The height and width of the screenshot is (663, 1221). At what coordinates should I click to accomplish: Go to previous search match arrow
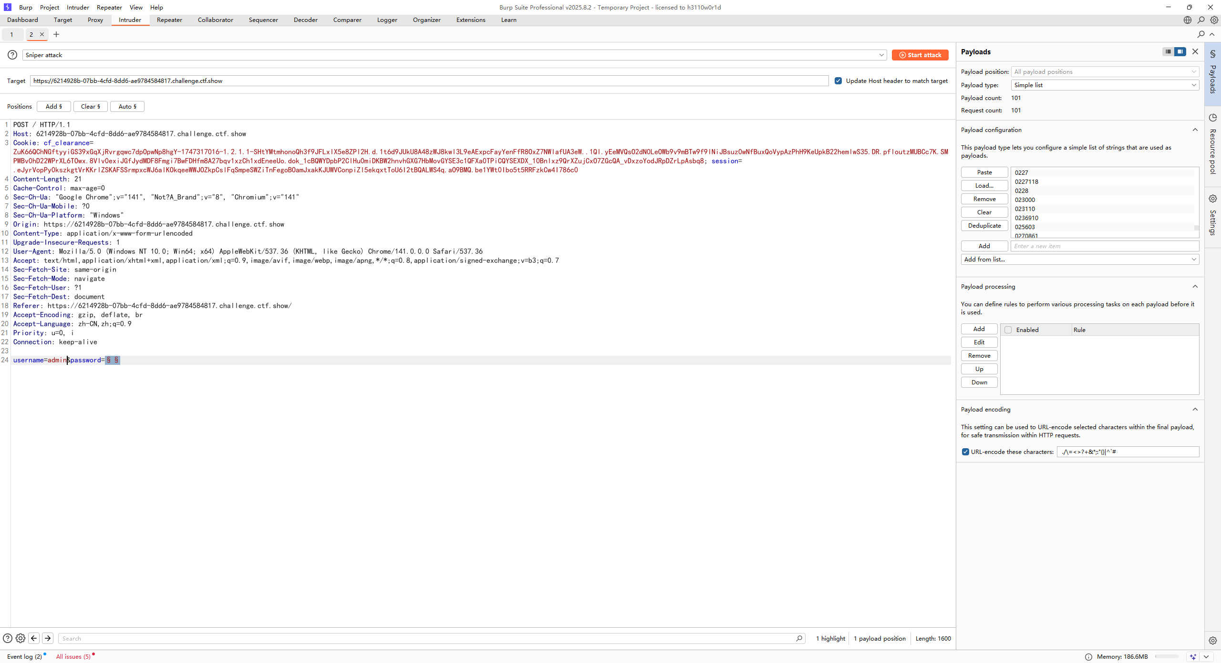tap(34, 638)
